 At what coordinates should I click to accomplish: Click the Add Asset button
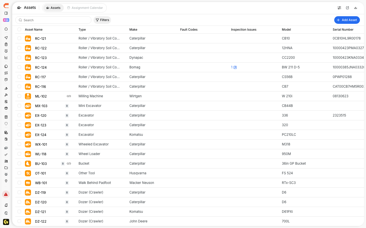pyautogui.click(x=347, y=20)
